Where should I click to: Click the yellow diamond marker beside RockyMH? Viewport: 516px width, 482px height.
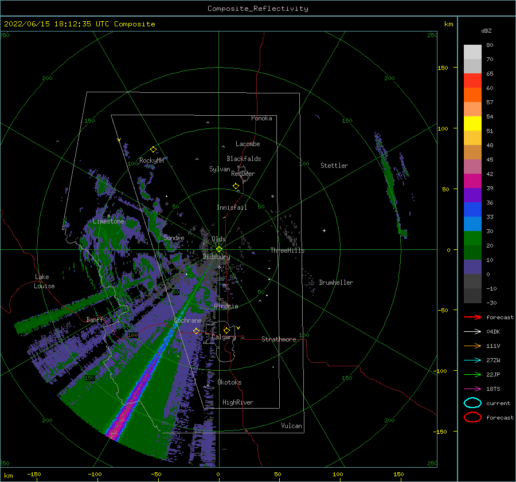click(x=153, y=150)
